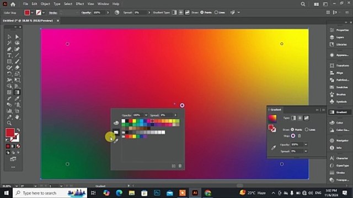Image resolution: width=353 pixels, height=198 pixels.
Task: Select Points radio in Gradient panel
Action: 292,130
